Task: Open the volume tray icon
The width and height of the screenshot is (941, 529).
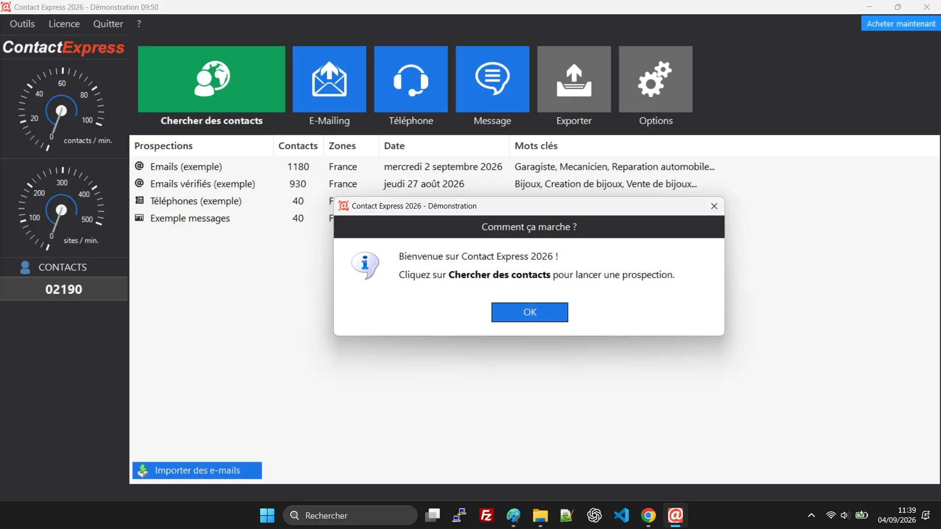Action: coord(845,516)
